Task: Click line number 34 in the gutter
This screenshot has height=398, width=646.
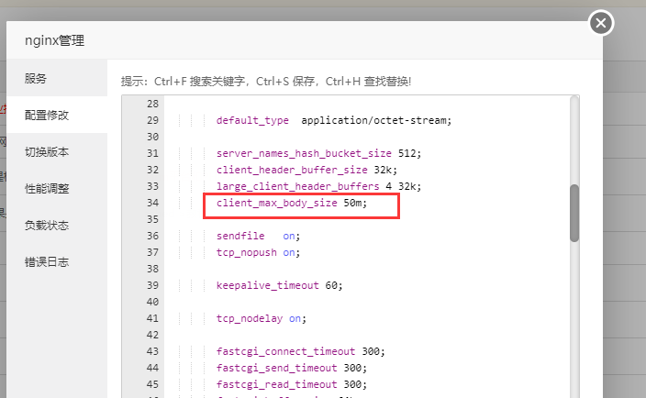Action: (153, 203)
